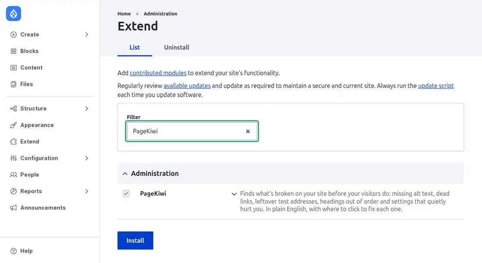The width and height of the screenshot is (482, 263).
Task: Go to Home breadcrumb
Action: pos(124,14)
